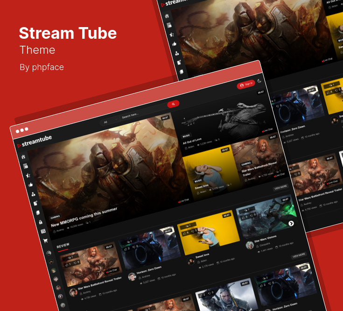Open stacked pages icon in back window sidebar
The image size is (343, 311).
(x=182, y=71)
